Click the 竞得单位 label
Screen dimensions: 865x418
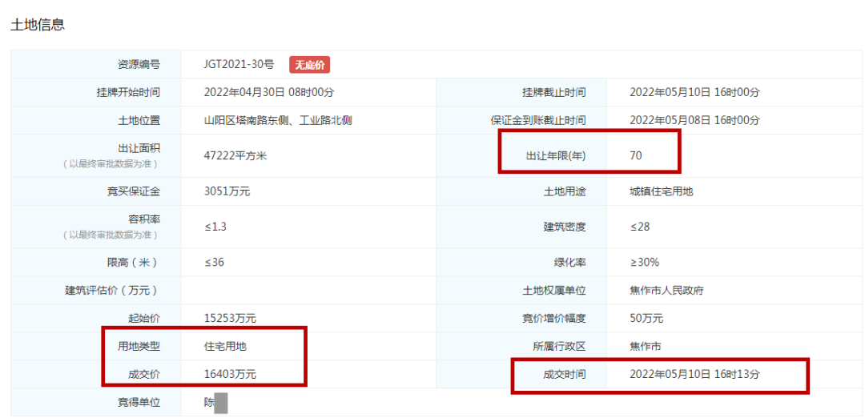coord(139,402)
